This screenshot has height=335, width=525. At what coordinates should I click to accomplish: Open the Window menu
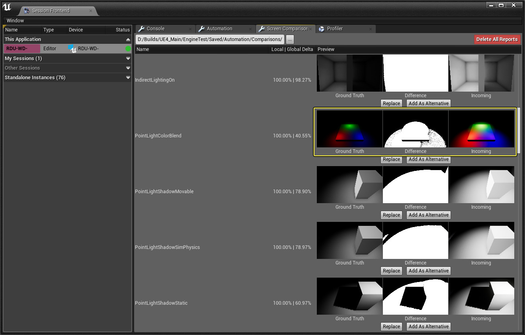tap(15, 20)
